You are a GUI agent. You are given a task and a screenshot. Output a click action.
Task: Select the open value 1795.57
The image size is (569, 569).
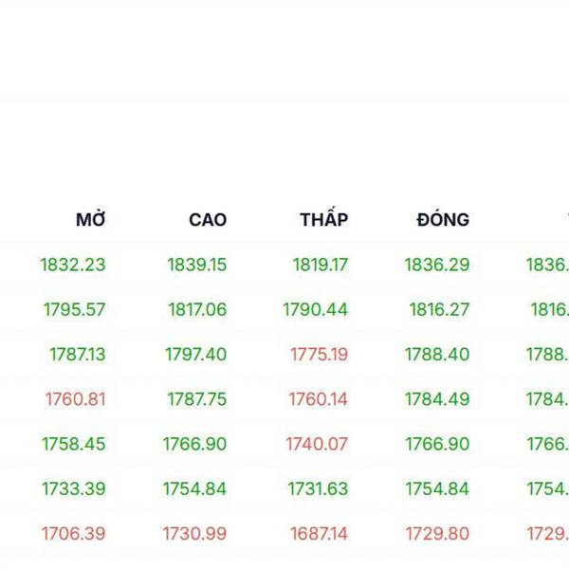[74, 309]
